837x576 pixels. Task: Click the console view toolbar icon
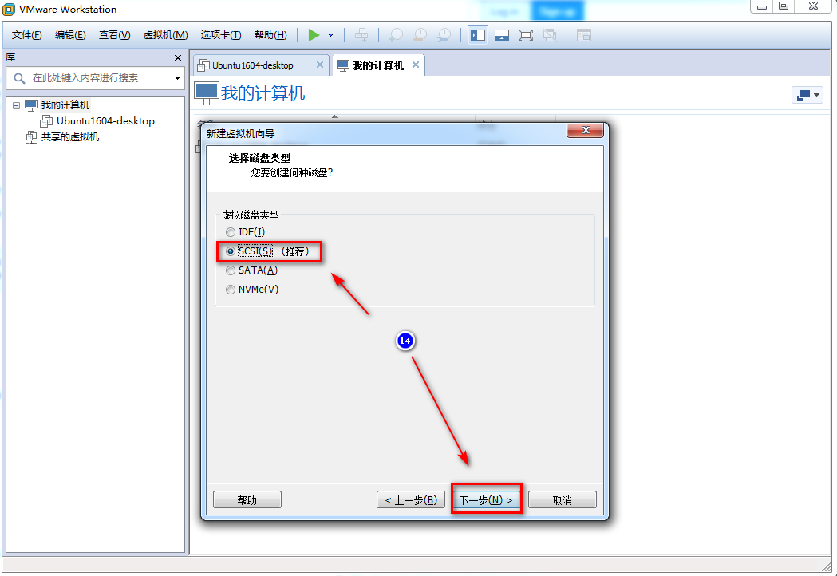584,35
